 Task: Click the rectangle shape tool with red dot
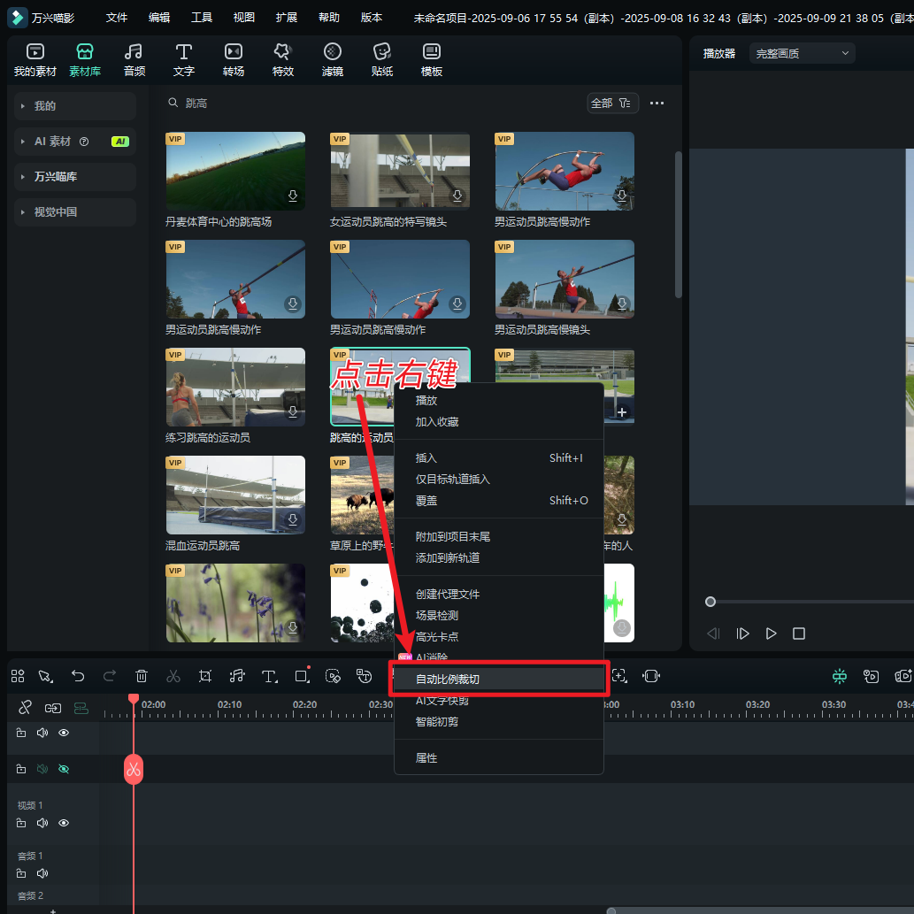(x=302, y=675)
